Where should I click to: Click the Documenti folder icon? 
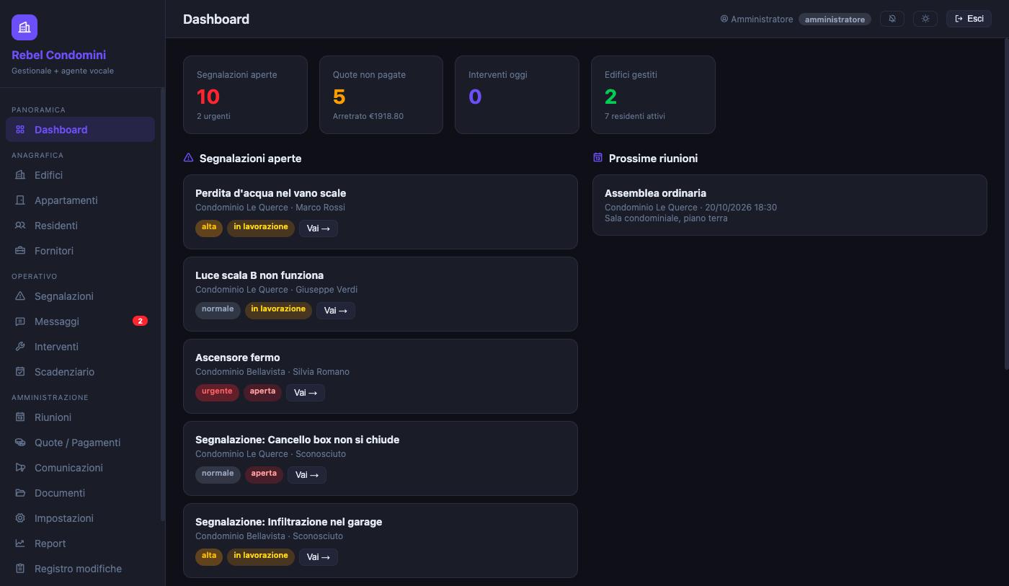(20, 493)
